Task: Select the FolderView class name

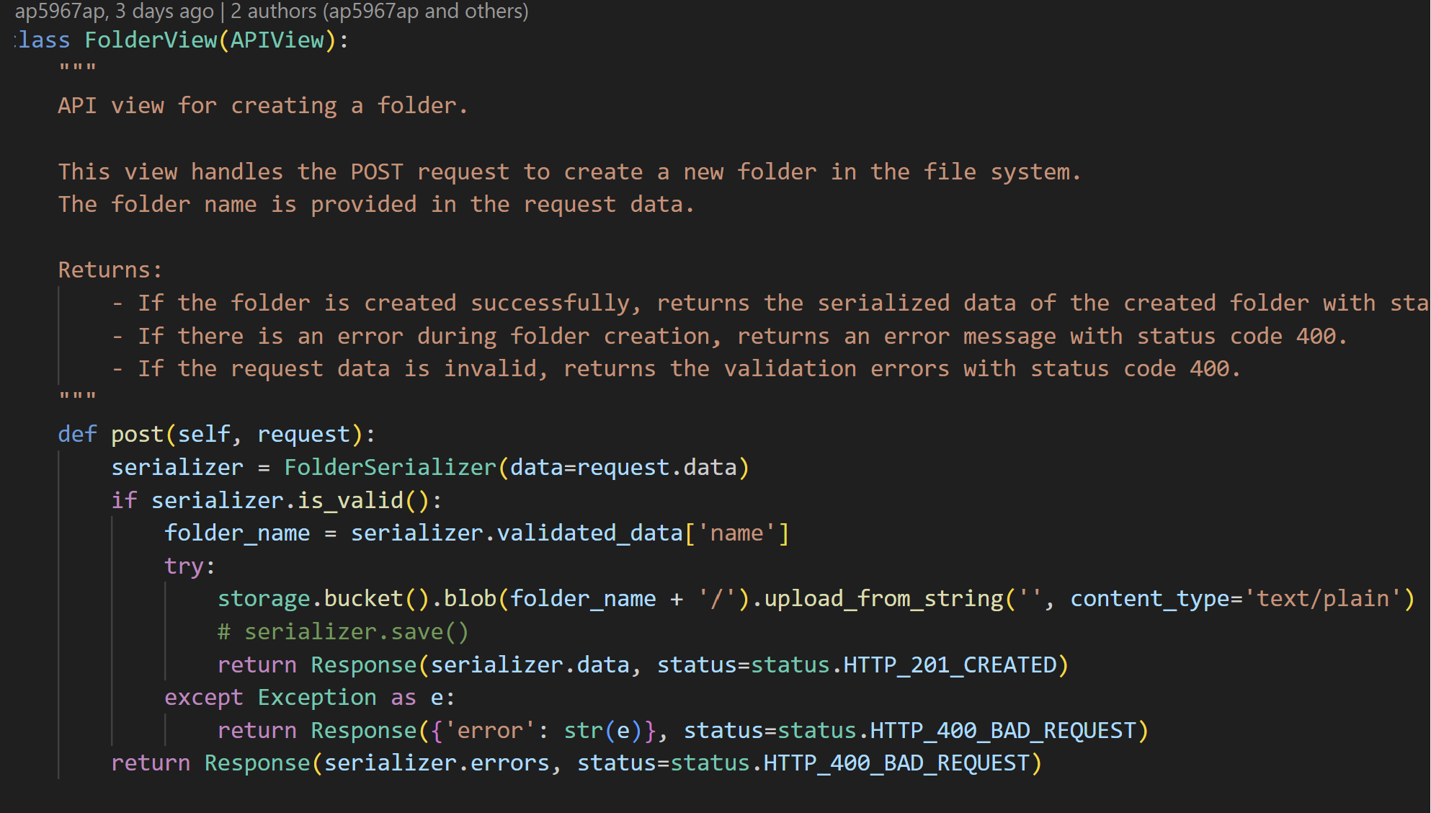Action: (151, 40)
